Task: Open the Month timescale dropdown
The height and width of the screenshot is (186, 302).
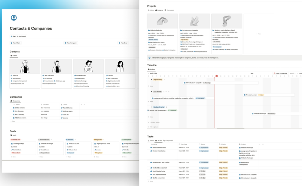Action: click(293, 73)
